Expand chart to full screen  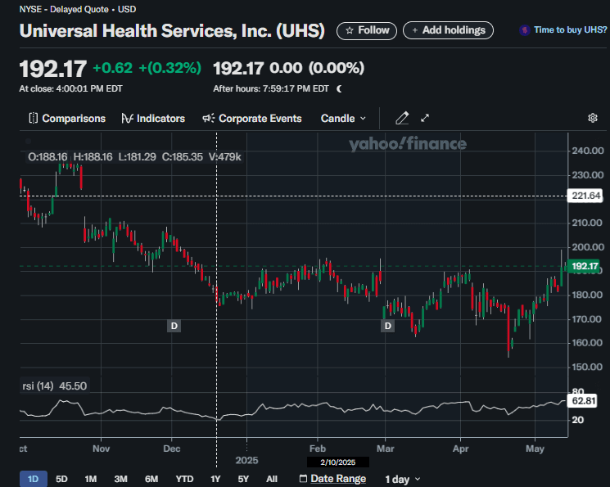[425, 118]
